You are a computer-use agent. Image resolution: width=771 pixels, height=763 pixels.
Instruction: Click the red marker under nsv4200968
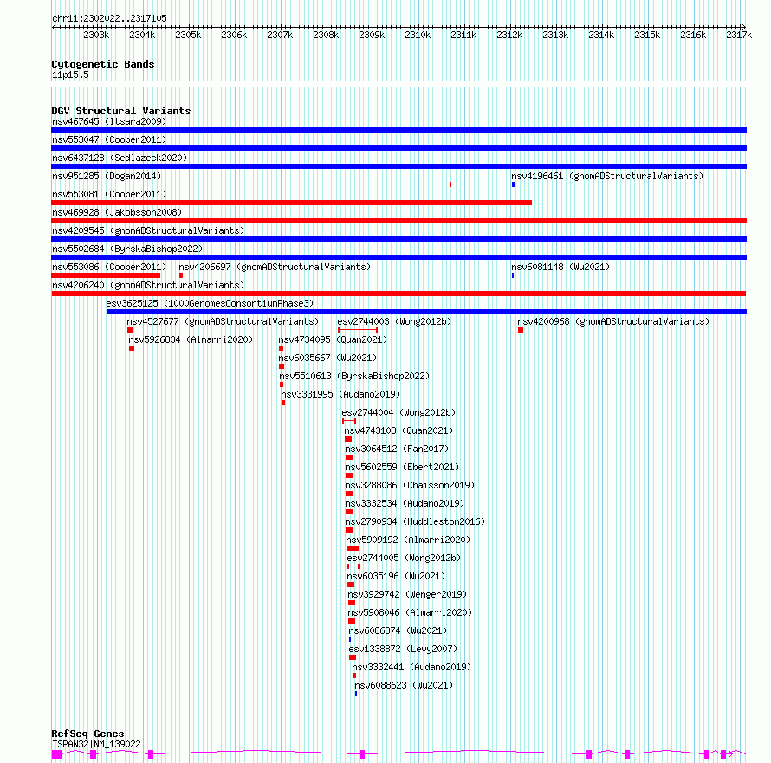[x=521, y=330]
